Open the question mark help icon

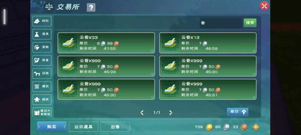(91, 8)
